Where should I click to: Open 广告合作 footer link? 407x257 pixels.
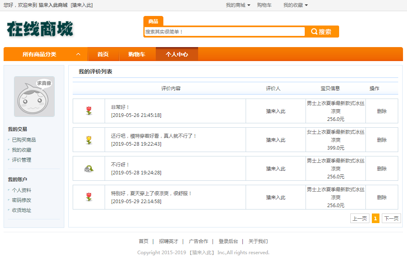tap(199, 241)
